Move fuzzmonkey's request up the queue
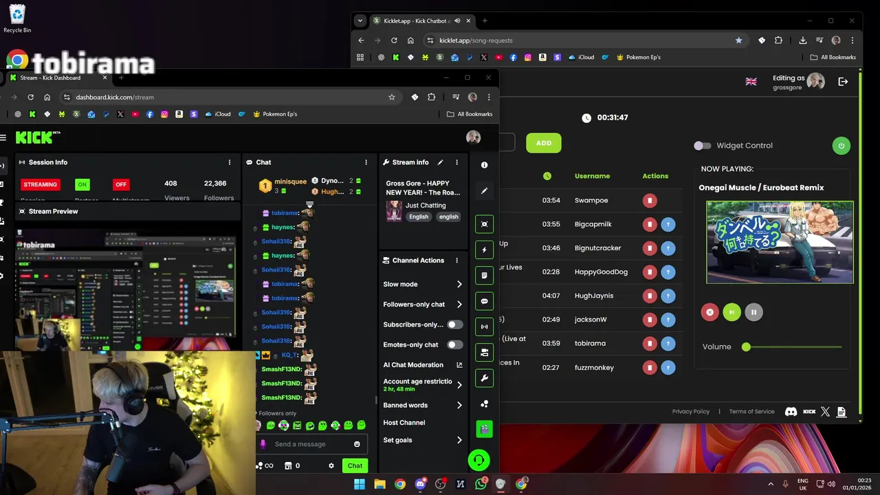Viewport: 880px width, 495px height. pyautogui.click(x=668, y=368)
